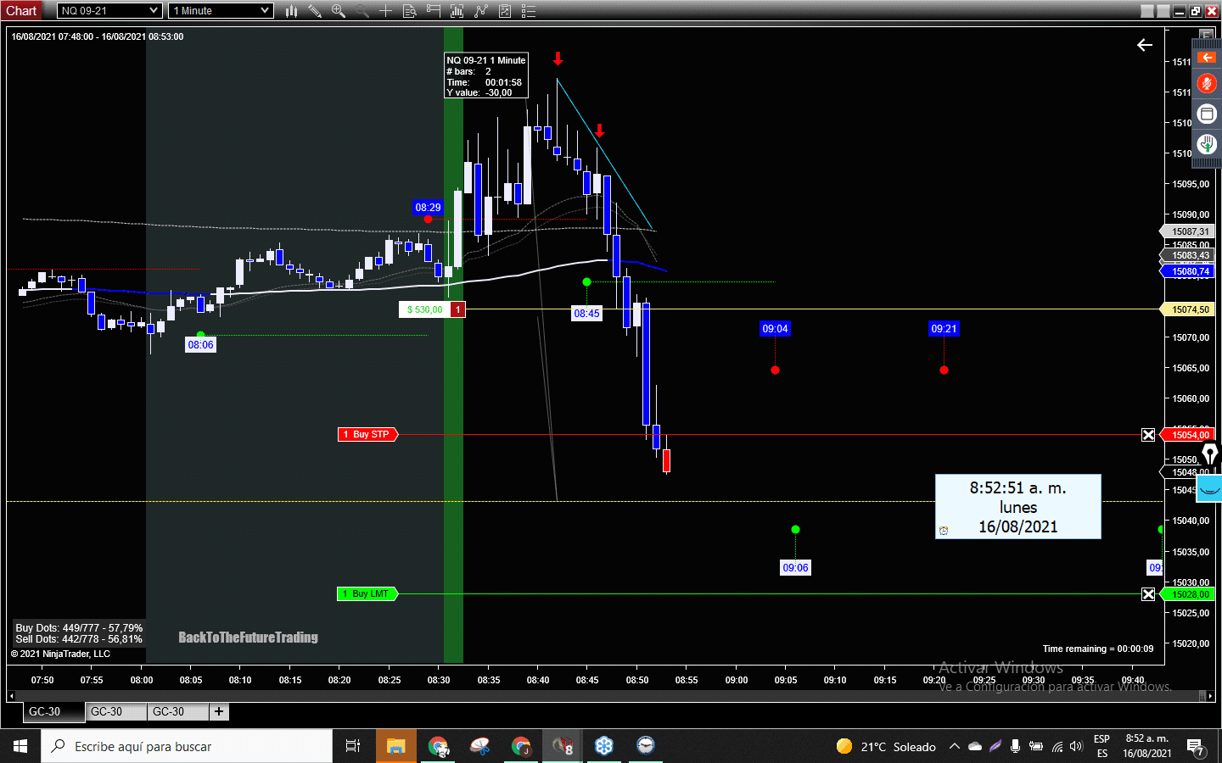
Task: Show hidden system tray icons
Action: pyautogui.click(x=954, y=746)
